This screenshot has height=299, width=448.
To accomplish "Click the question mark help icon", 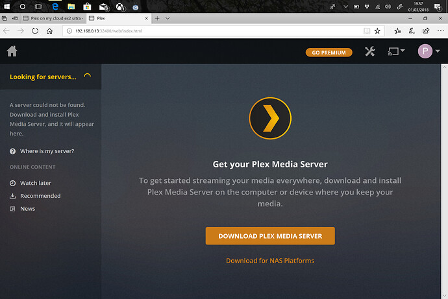I will (12, 151).
